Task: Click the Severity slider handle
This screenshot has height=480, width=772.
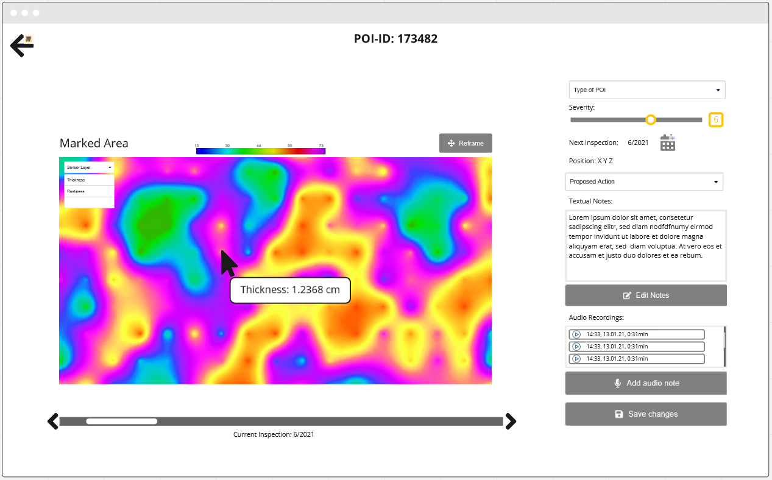Action: 651,120
